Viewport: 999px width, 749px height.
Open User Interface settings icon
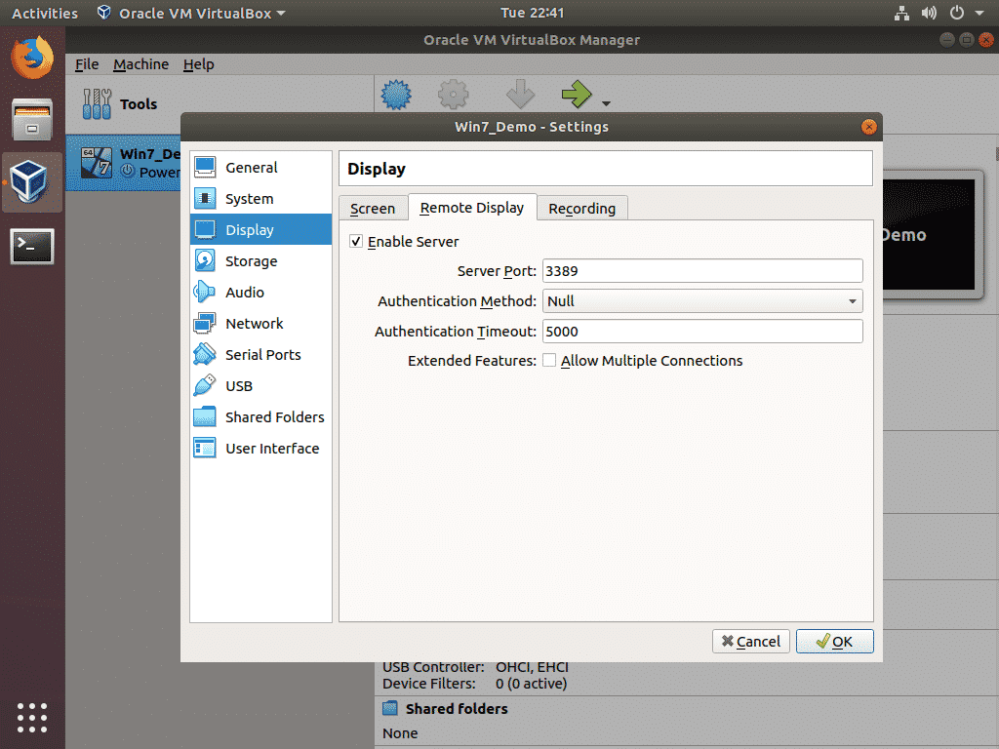click(x=206, y=449)
